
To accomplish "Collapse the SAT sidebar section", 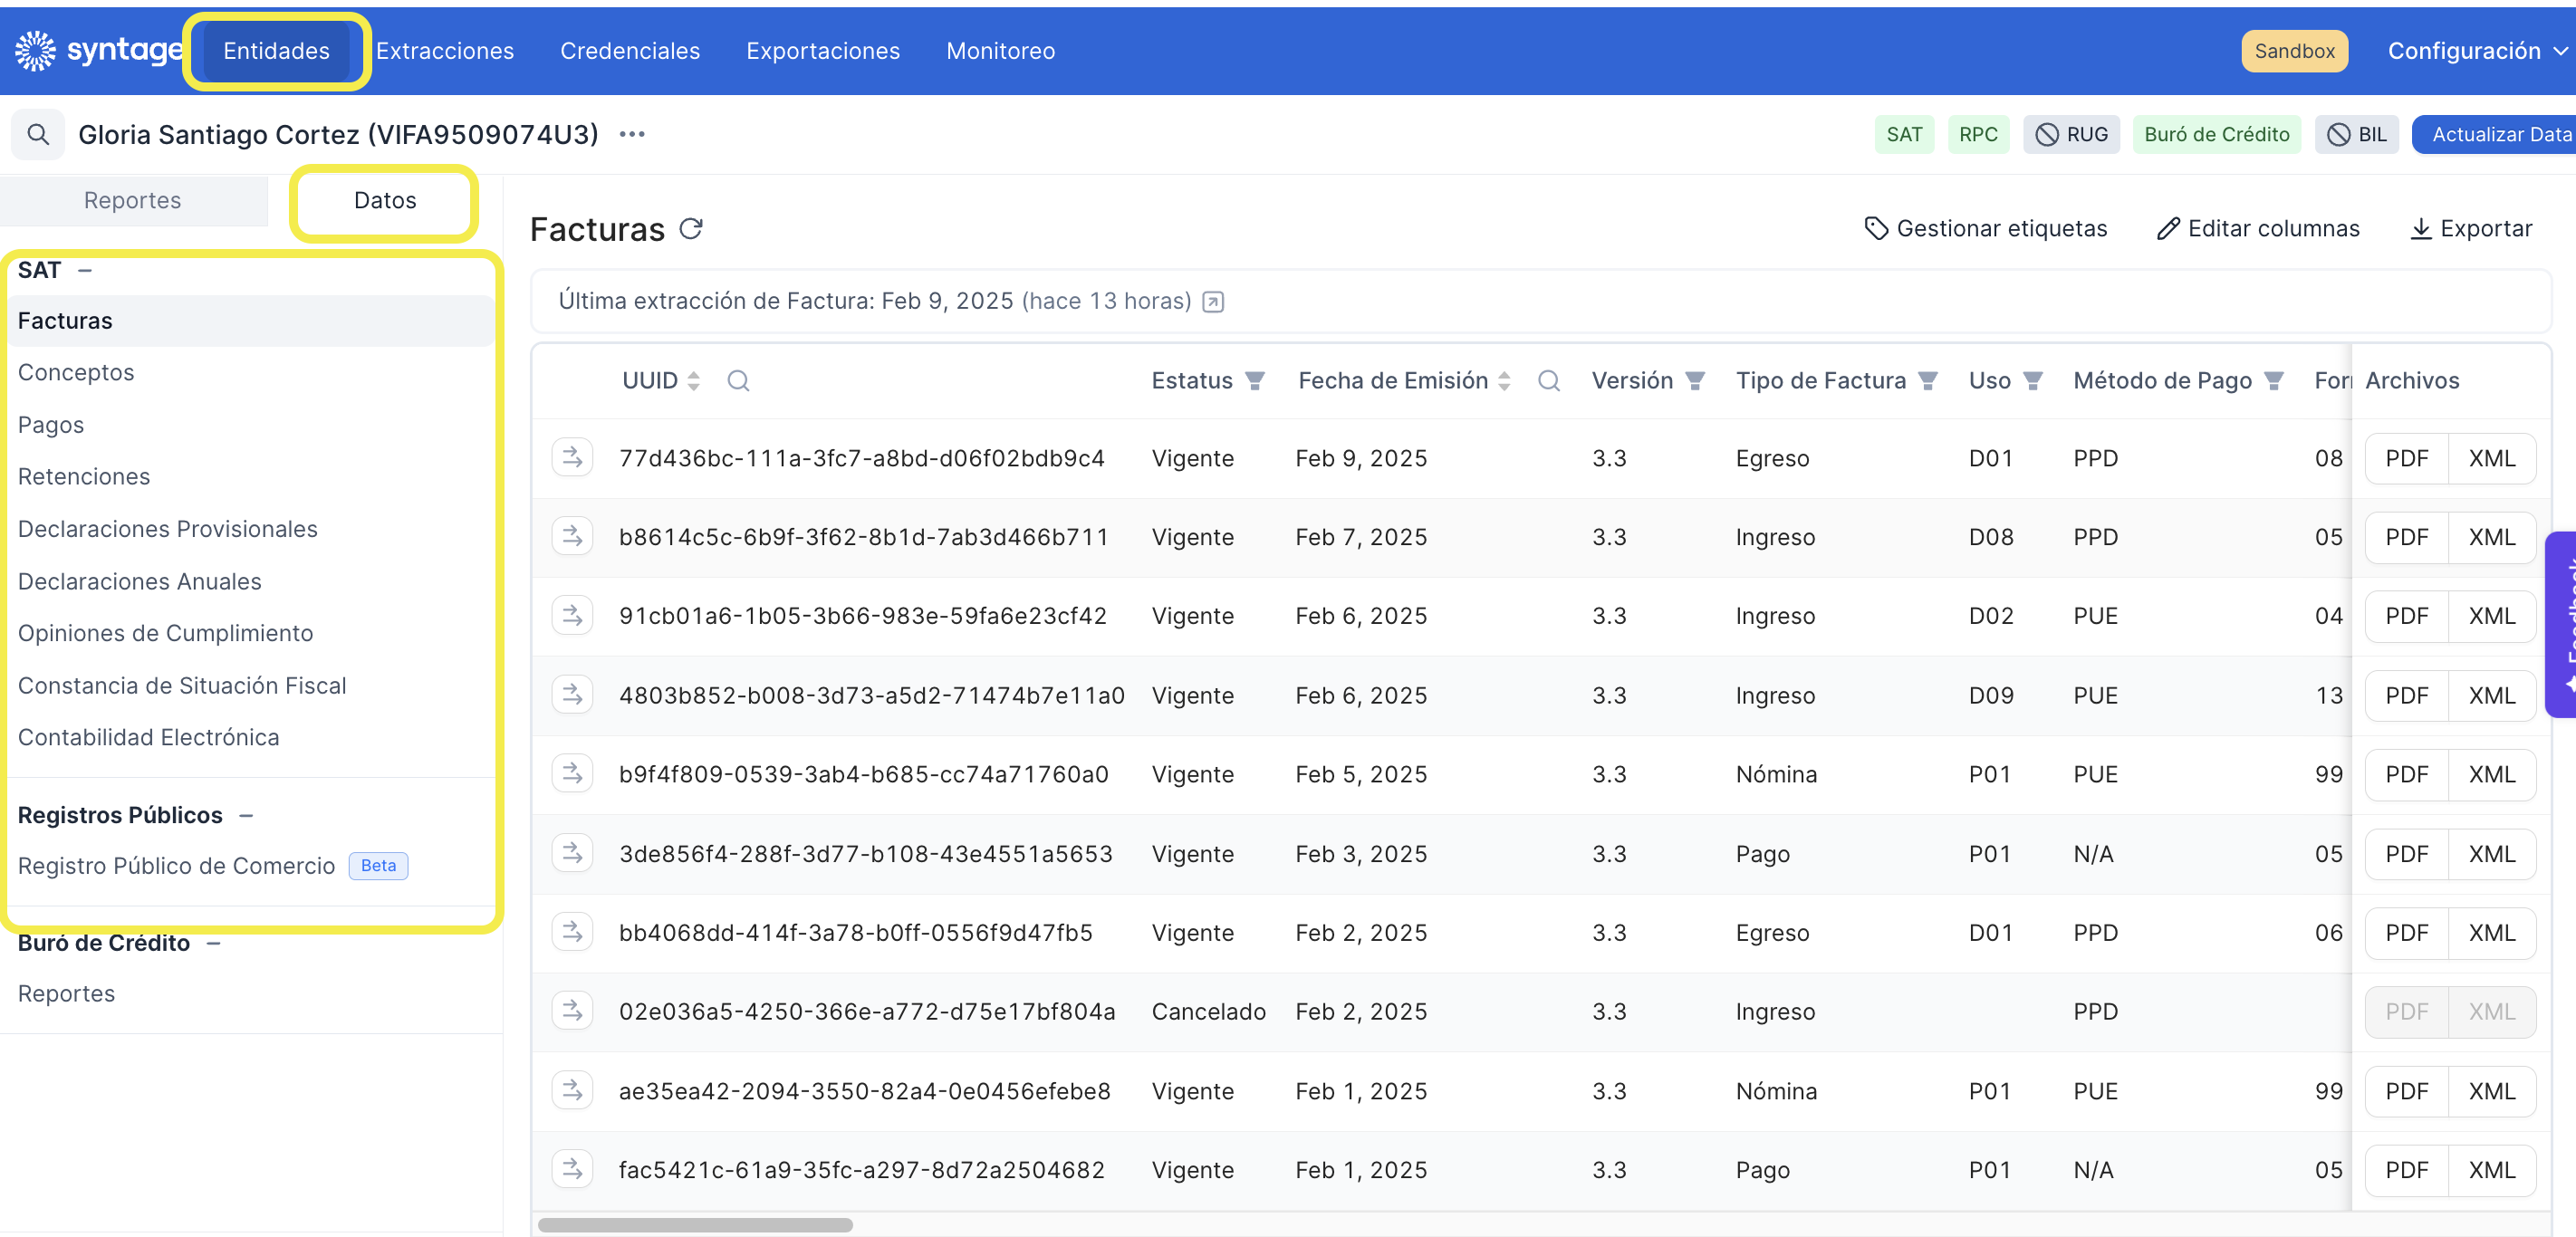I will click(x=85, y=270).
